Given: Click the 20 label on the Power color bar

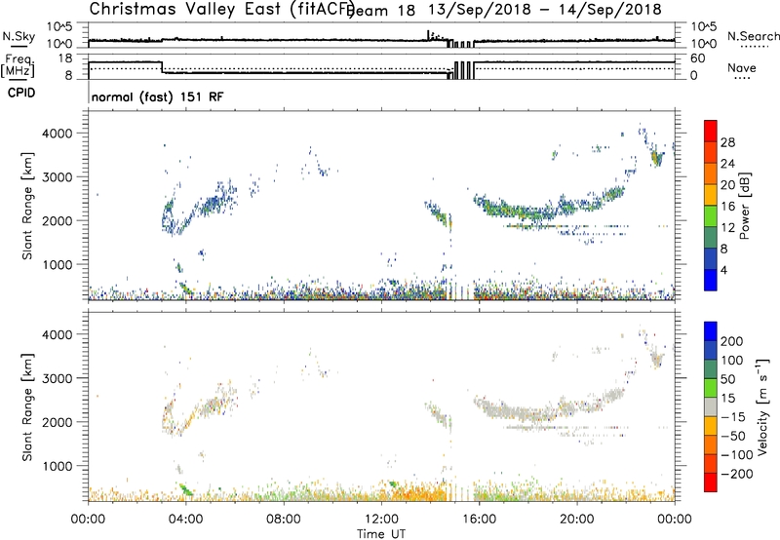Looking at the screenshot, I should [x=727, y=185].
